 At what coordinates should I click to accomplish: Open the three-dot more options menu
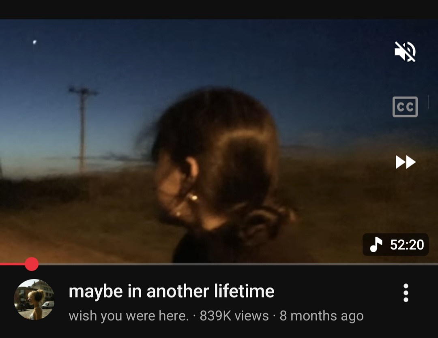406,293
